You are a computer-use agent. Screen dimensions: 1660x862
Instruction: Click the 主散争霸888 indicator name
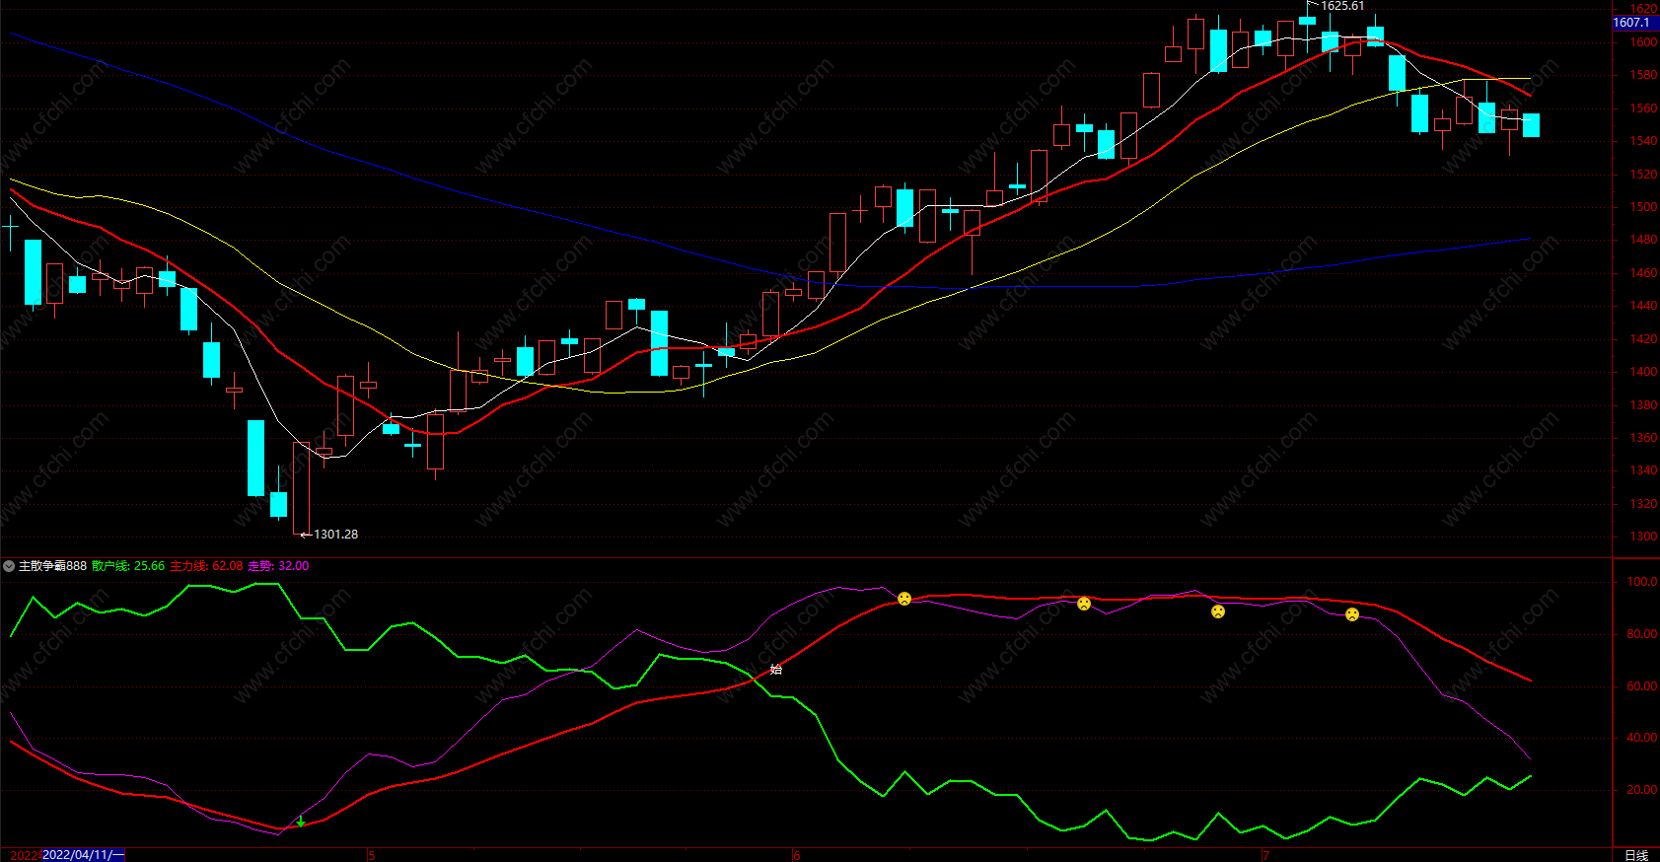pos(52,566)
